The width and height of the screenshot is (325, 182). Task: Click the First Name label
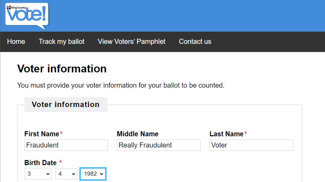point(42,134)
